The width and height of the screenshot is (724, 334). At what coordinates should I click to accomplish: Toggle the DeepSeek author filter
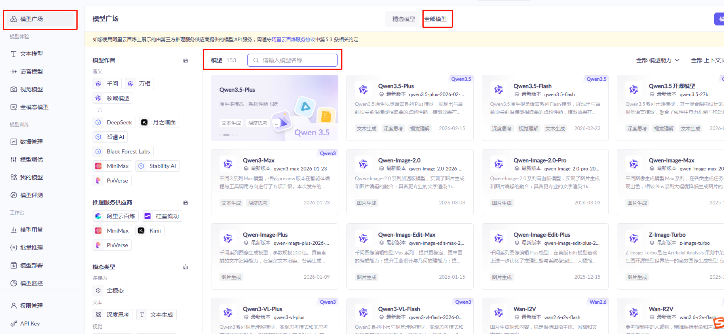[114, 122]
